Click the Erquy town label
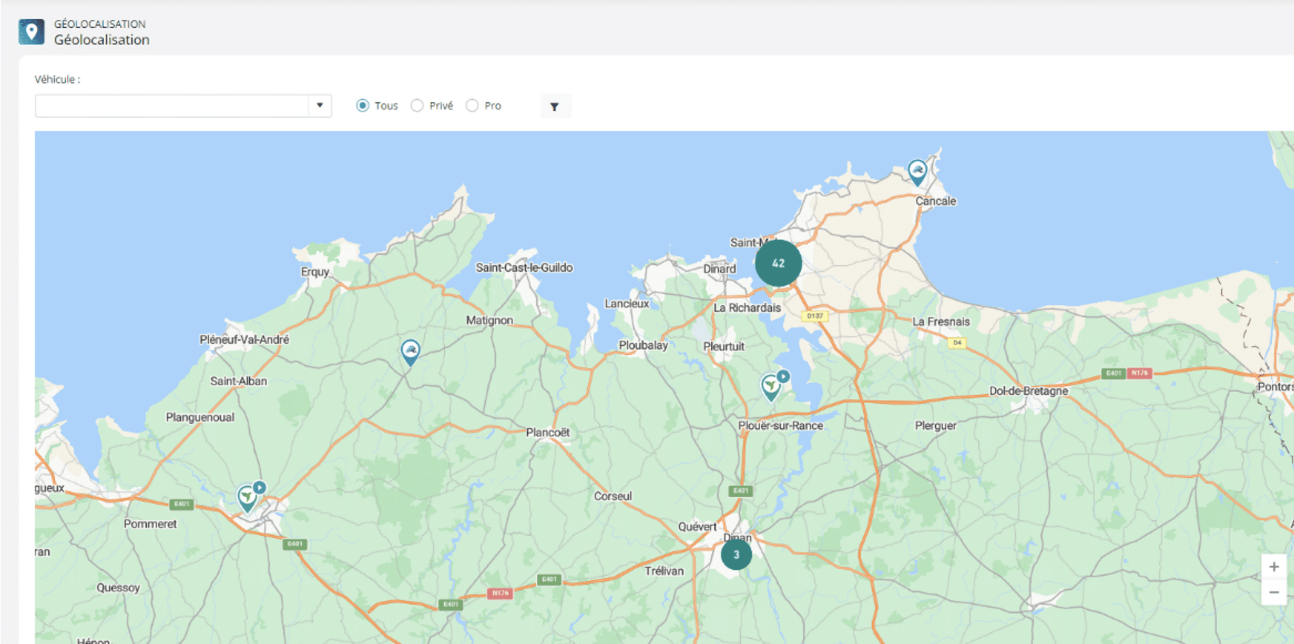1294x644 pixels. 315,272
